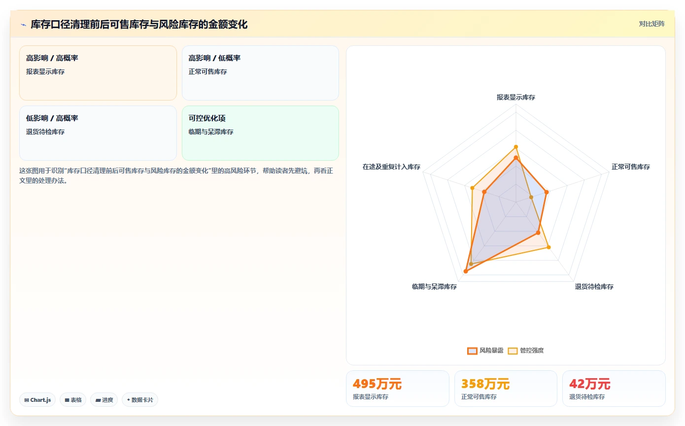Viewport: 685px width, 426px height.
Task: Click 风险暴露 data point on 临期与呆滞库存 axis
Action: click(x=466, y=271)
